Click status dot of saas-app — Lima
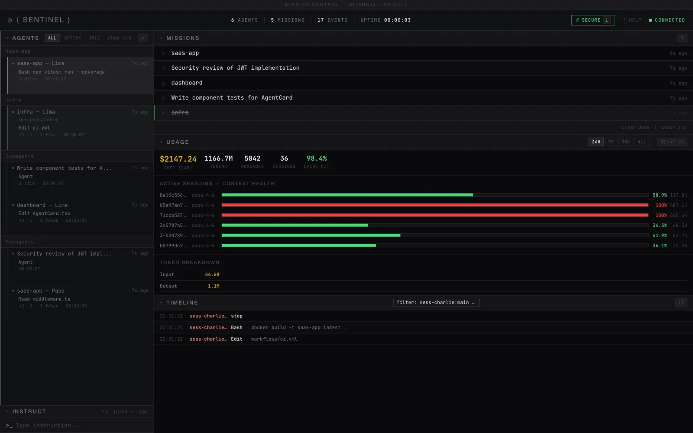The height and width of the screenshot is (433, 693). pos(13,64)
